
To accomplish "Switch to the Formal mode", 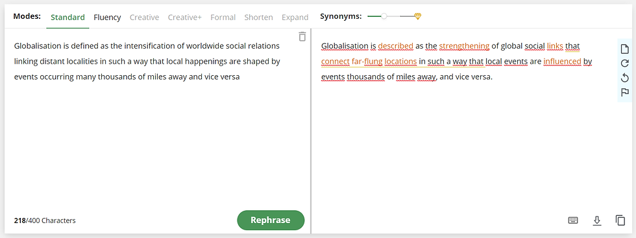I will coord(223,18).
